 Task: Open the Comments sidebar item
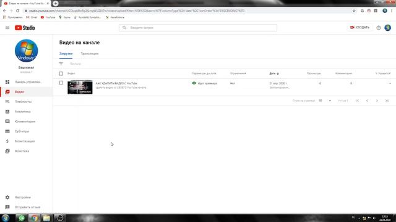[x=26, y=121]
